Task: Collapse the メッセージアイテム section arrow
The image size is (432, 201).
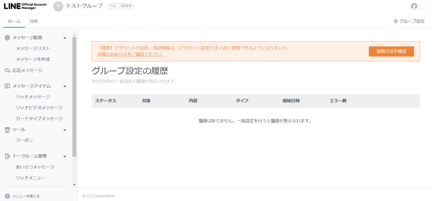Action: [65, 86]
